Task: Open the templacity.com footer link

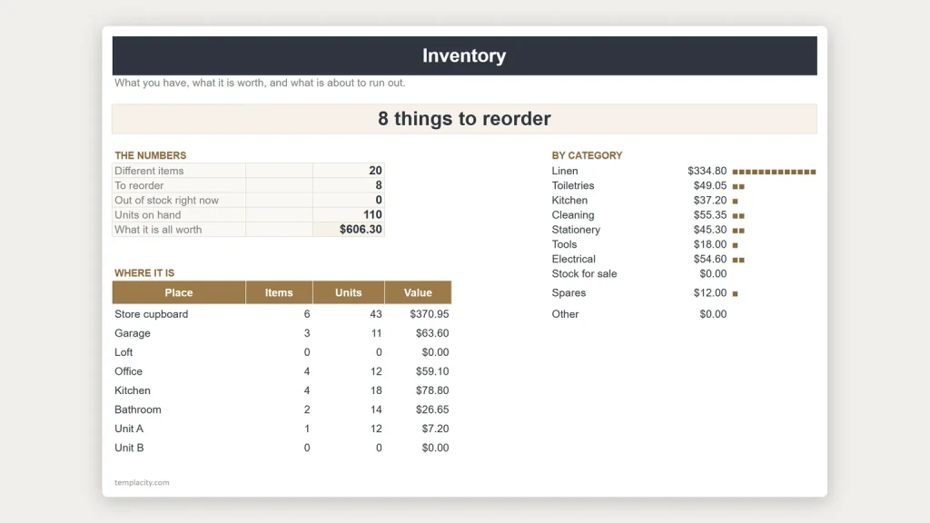Action: (142, 483)
